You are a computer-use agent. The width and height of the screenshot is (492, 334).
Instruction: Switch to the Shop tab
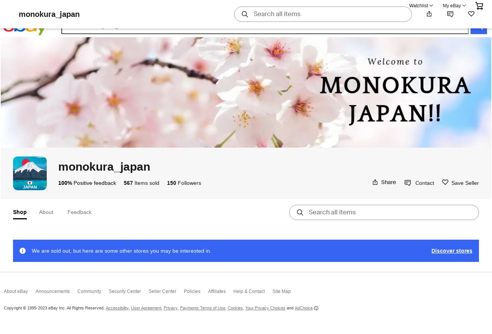click(x=20, y=212)
